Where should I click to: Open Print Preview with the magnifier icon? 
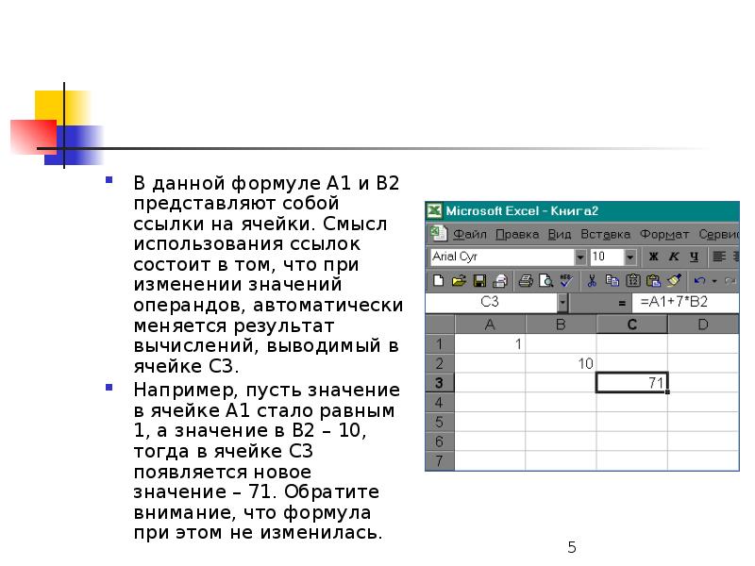coord(527,280)
